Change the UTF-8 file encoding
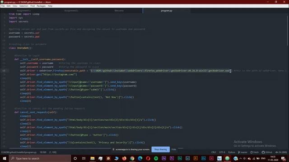This screenshot has width=289, height=162. click(222, 152)
